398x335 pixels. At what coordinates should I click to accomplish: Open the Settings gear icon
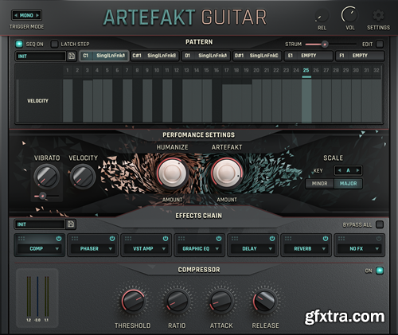tap(378, 15)
